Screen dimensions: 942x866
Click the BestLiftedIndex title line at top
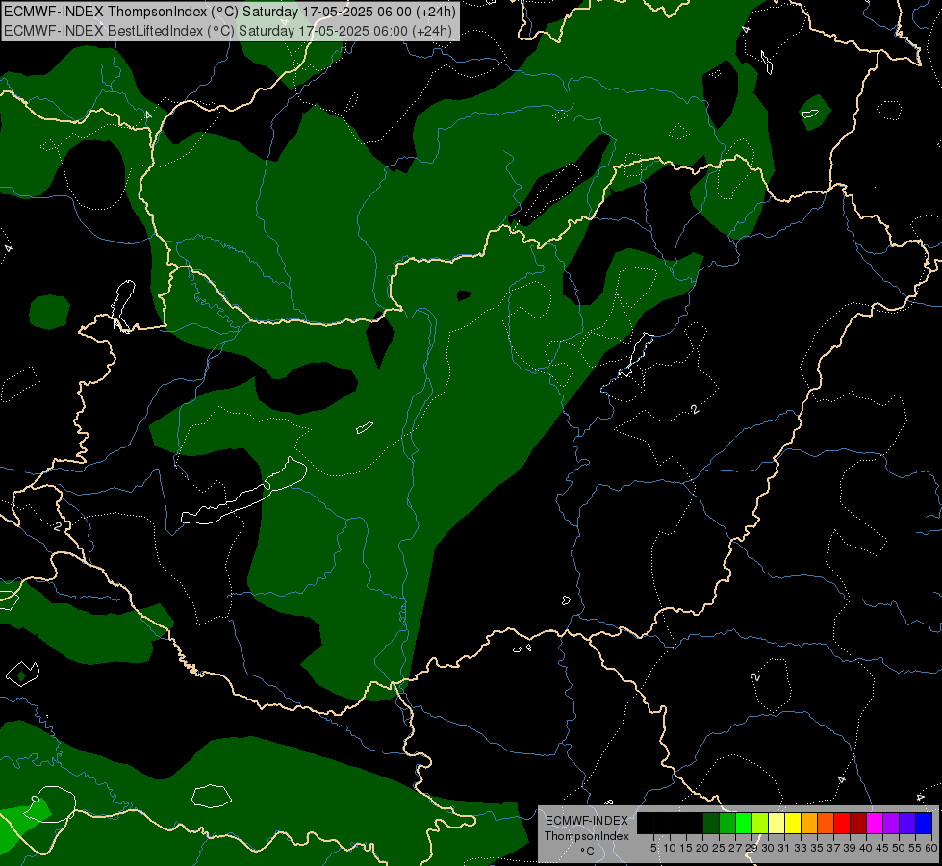click(228, 30)
